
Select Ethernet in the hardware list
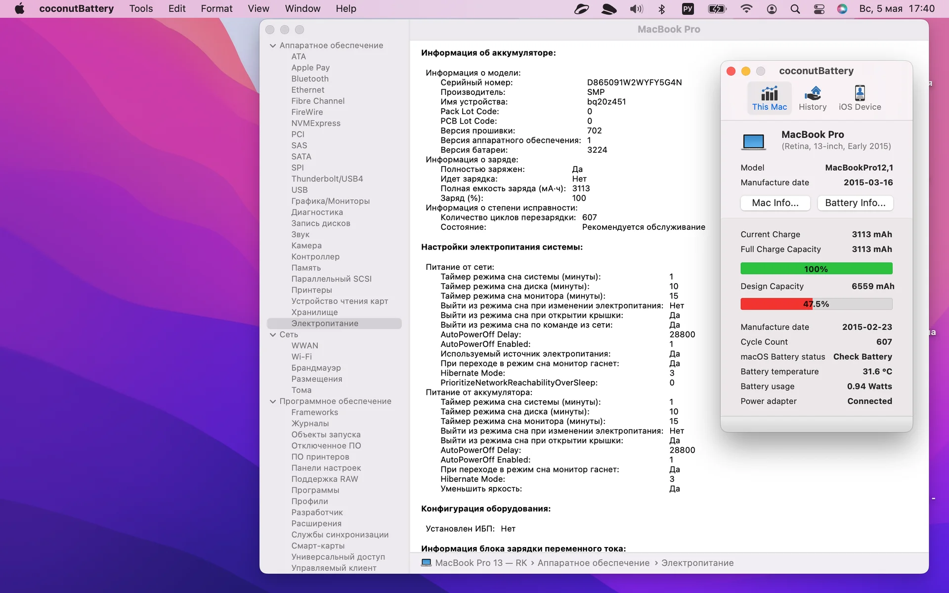tap(308, 90)
